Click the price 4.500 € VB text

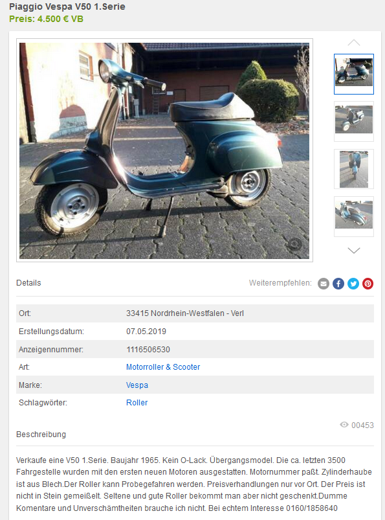(x=47, y=19)
